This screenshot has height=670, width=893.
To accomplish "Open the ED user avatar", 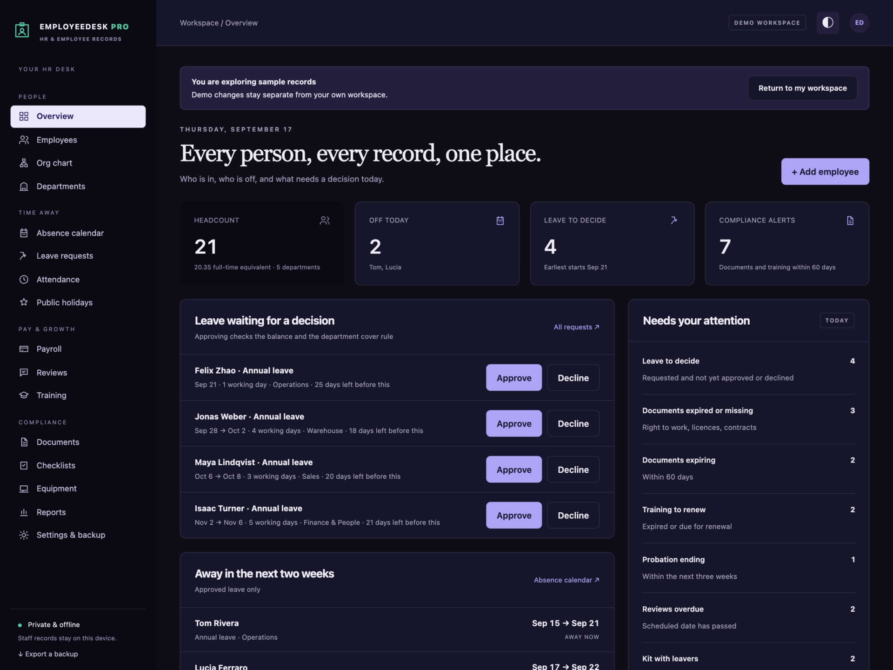I will (859, 23).
